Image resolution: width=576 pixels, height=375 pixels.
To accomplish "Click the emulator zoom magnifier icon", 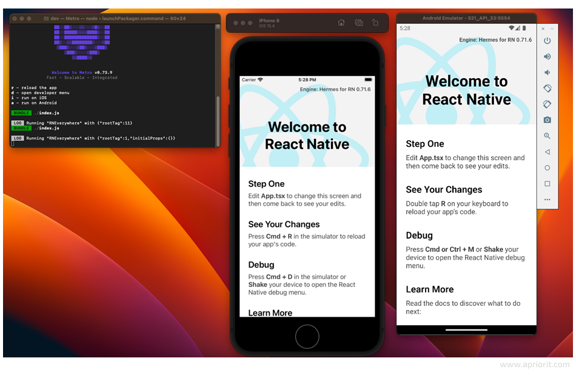I will point(547,136).
